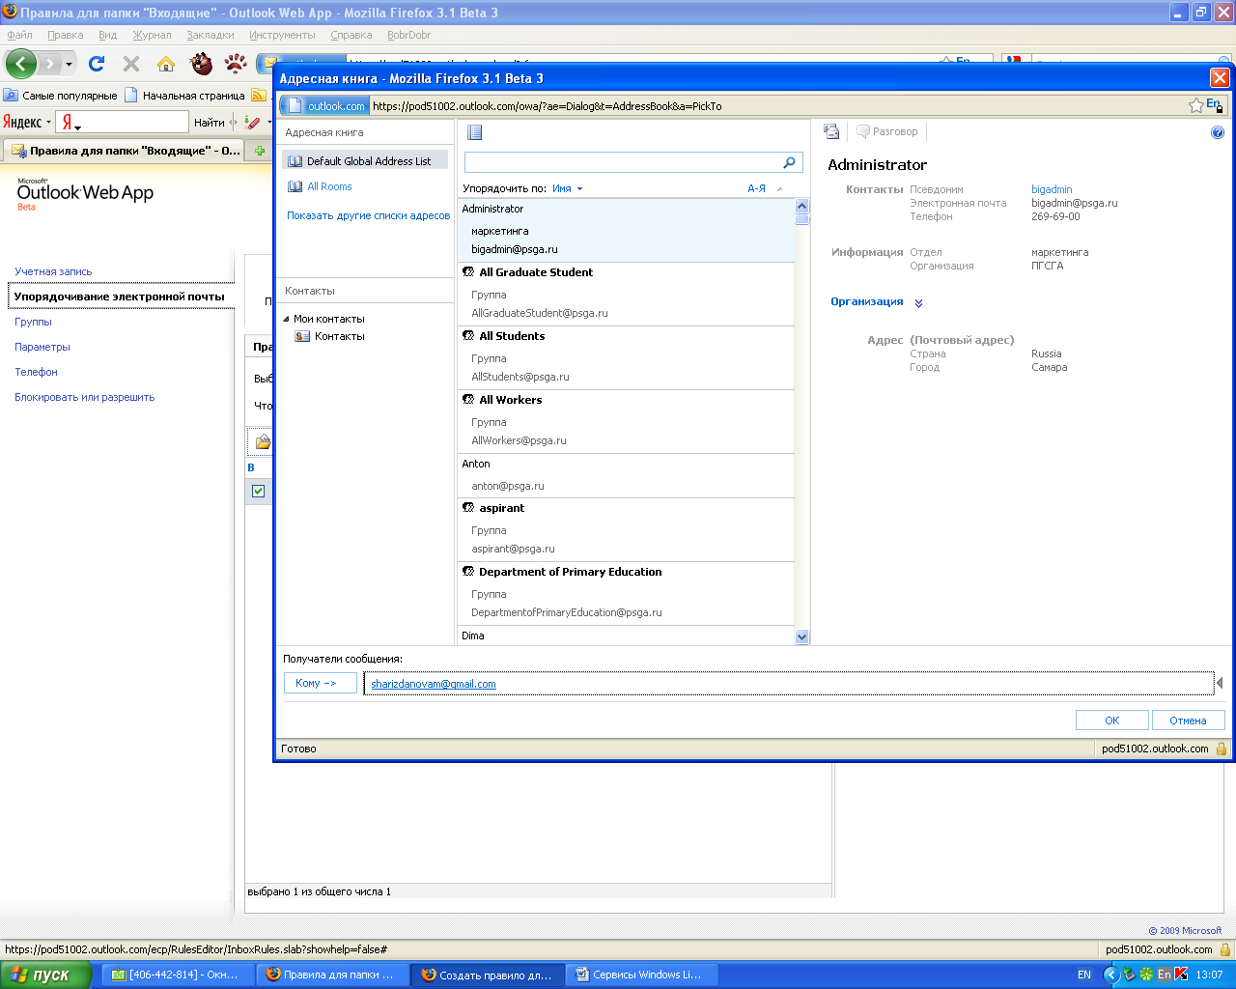Click Показать другие списки адресов link
This screenshot has width=1236, height=989.
(x=368, y=215)
